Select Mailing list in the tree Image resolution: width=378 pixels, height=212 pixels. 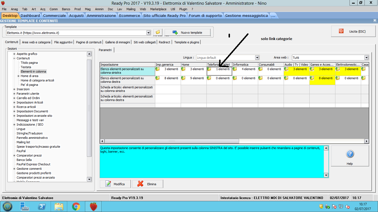click(23, 142)
